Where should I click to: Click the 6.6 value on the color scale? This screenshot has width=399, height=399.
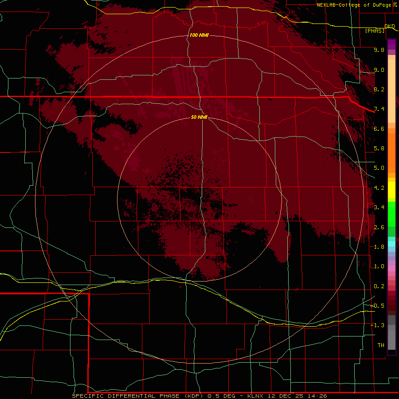pos(379,129)
